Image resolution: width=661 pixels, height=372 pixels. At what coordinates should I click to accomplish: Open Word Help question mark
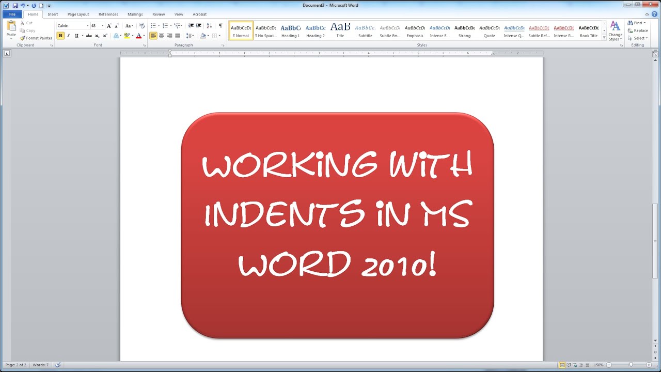(655, 14)
